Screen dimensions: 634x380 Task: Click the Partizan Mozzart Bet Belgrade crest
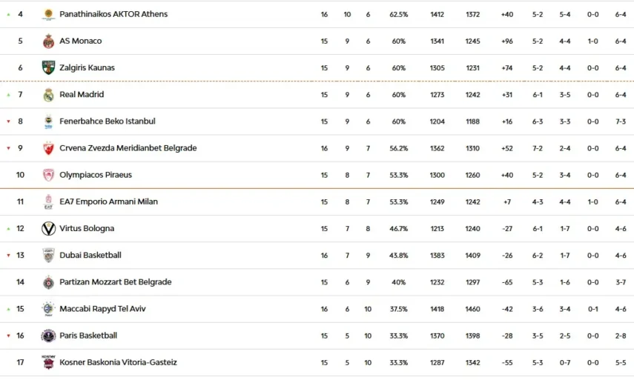click(x=48, y=282)
